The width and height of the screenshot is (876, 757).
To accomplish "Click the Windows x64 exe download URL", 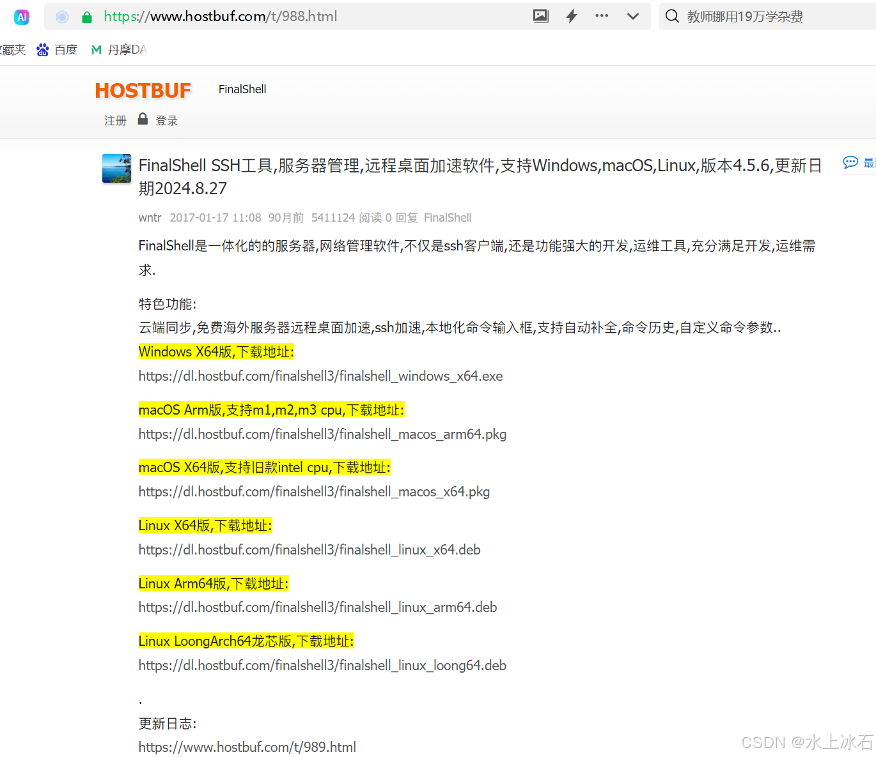I will 321,376.
